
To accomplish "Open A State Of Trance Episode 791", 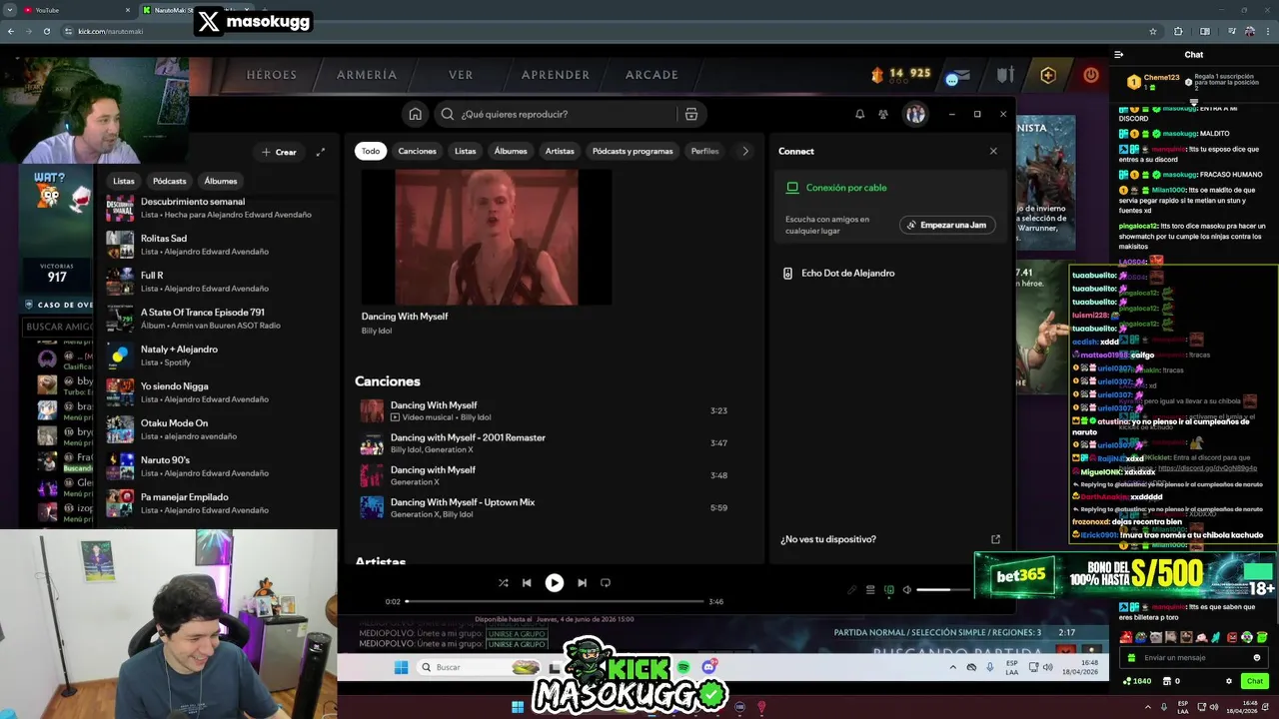I will pyautogui.click(x=218, y=319).
